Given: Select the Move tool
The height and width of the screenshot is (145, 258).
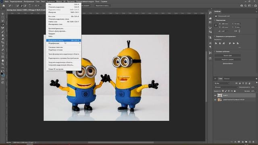Looking at the screenshot, I should coord(3,14).
